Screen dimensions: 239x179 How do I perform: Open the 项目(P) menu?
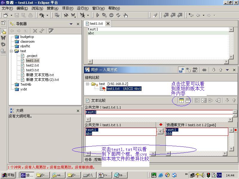(x=68, y=8)
